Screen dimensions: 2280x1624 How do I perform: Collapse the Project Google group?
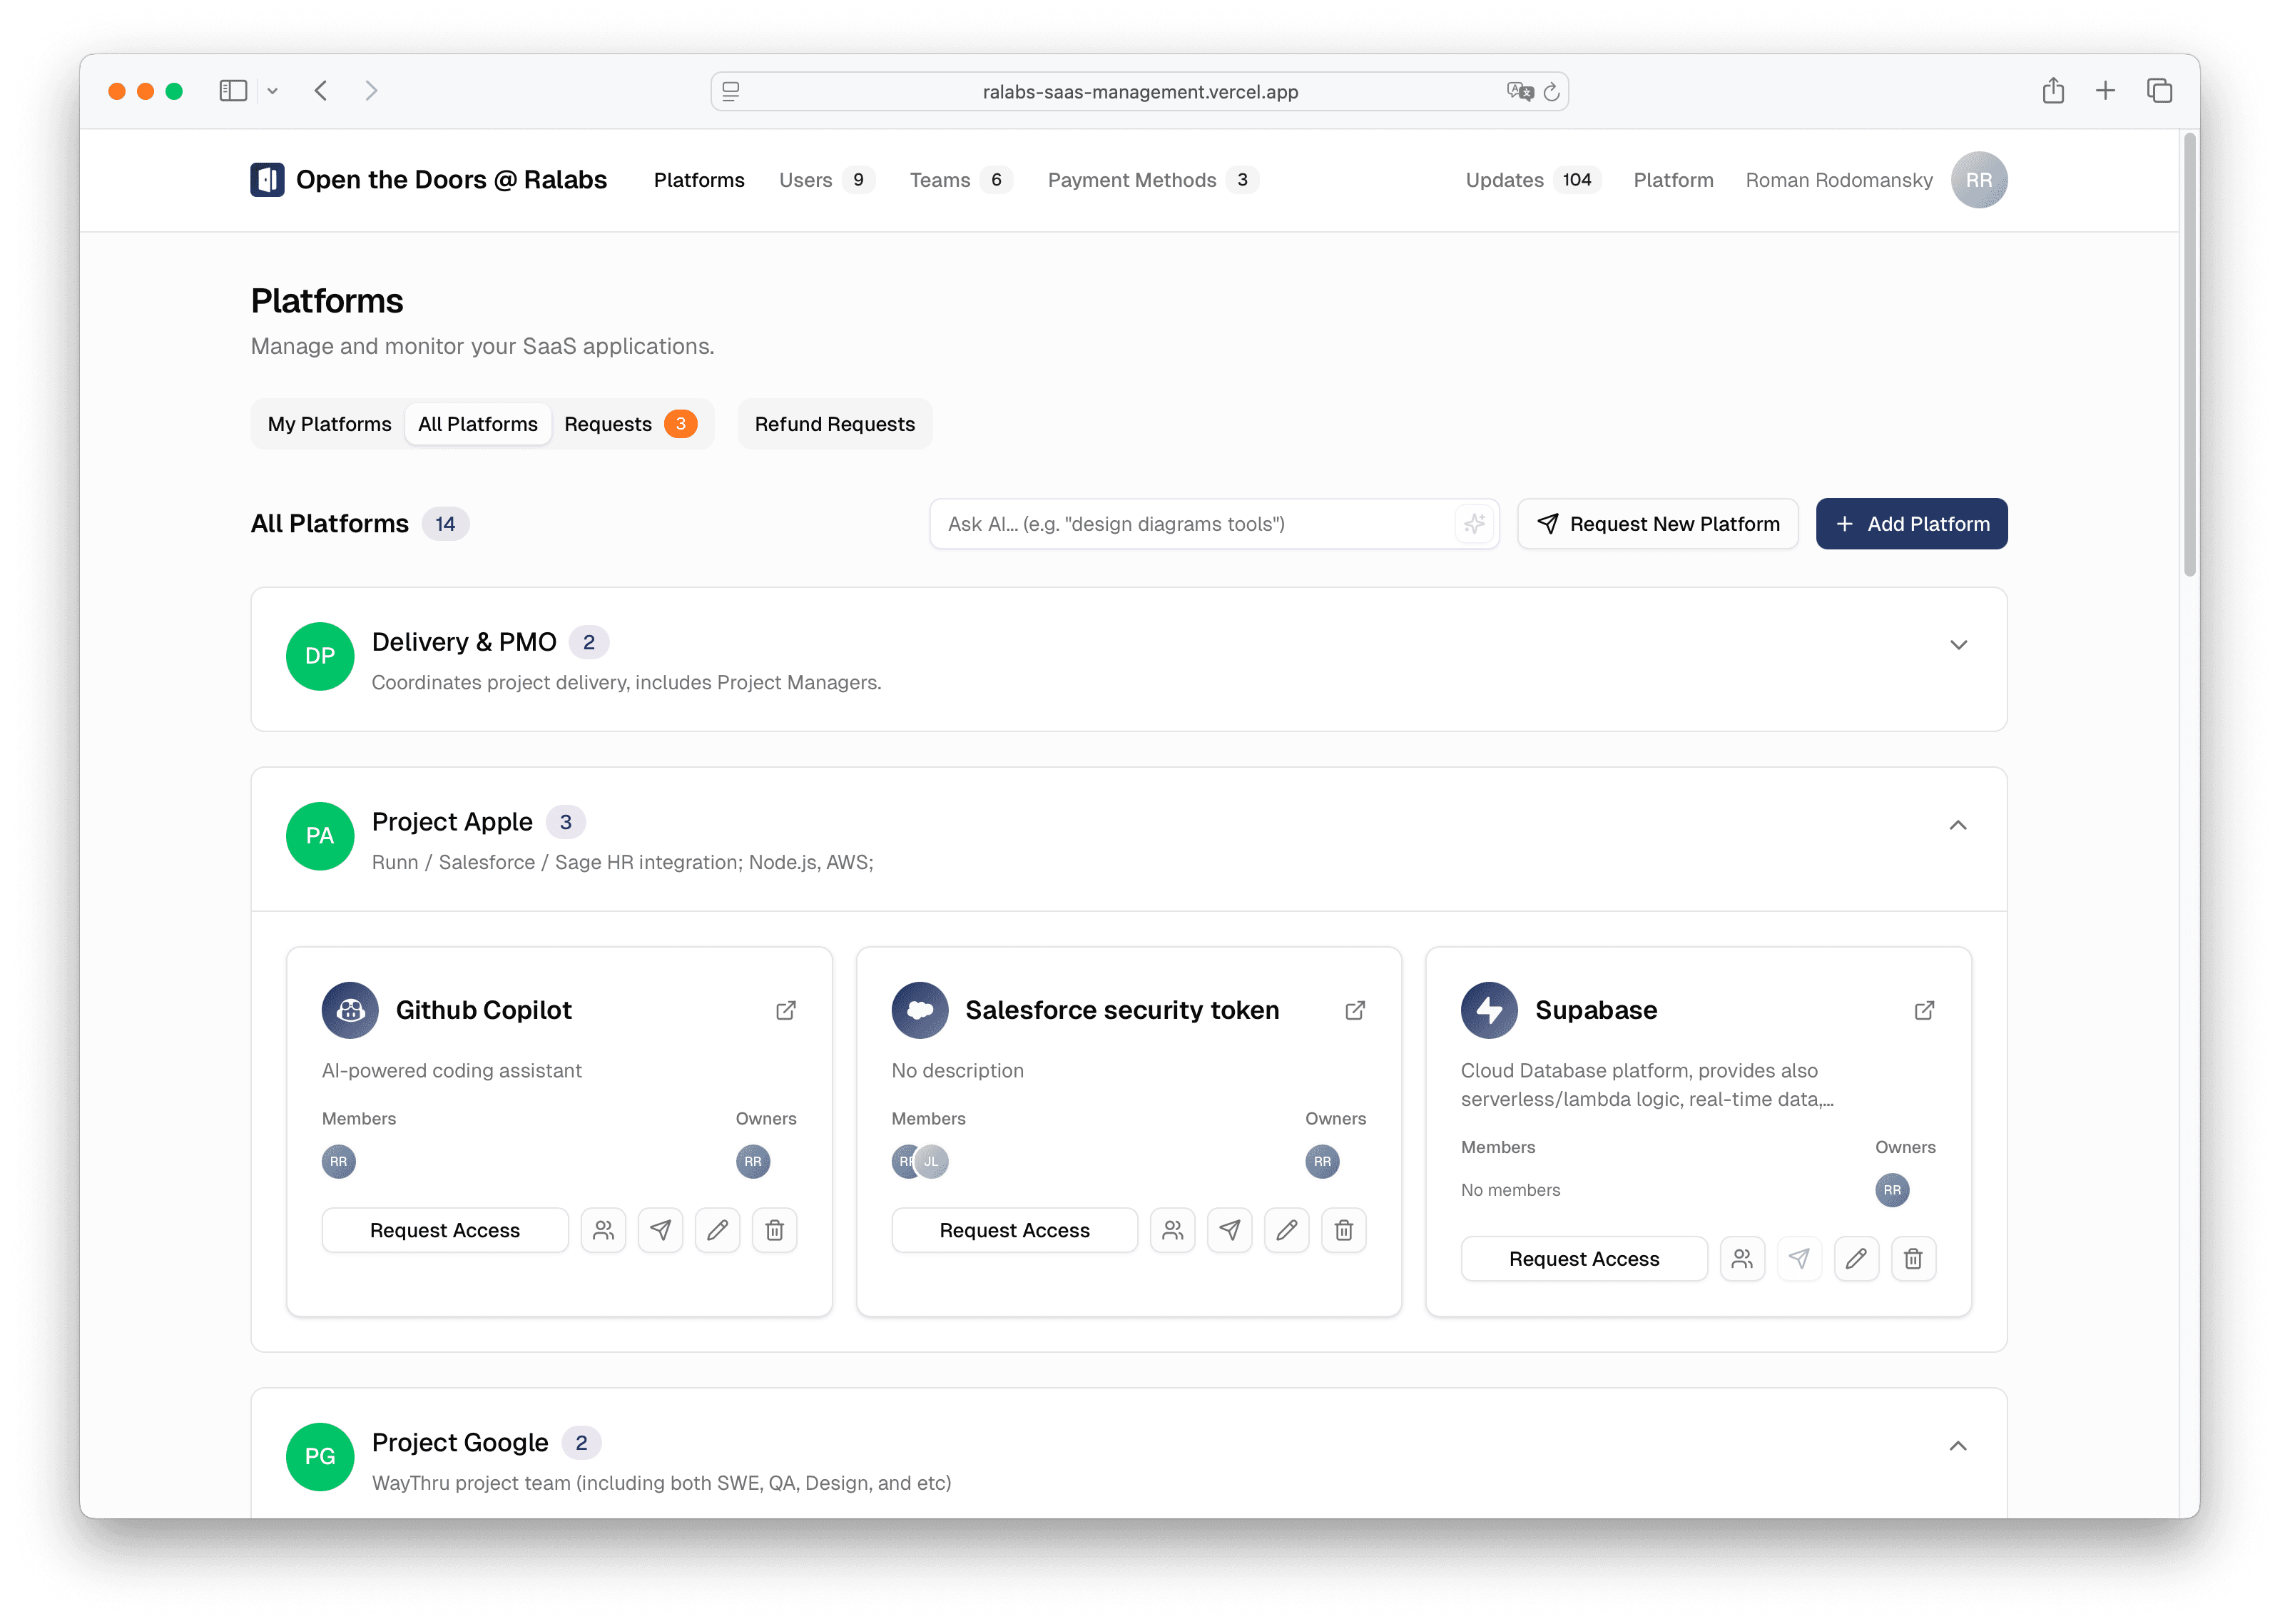point(1958,1445)
